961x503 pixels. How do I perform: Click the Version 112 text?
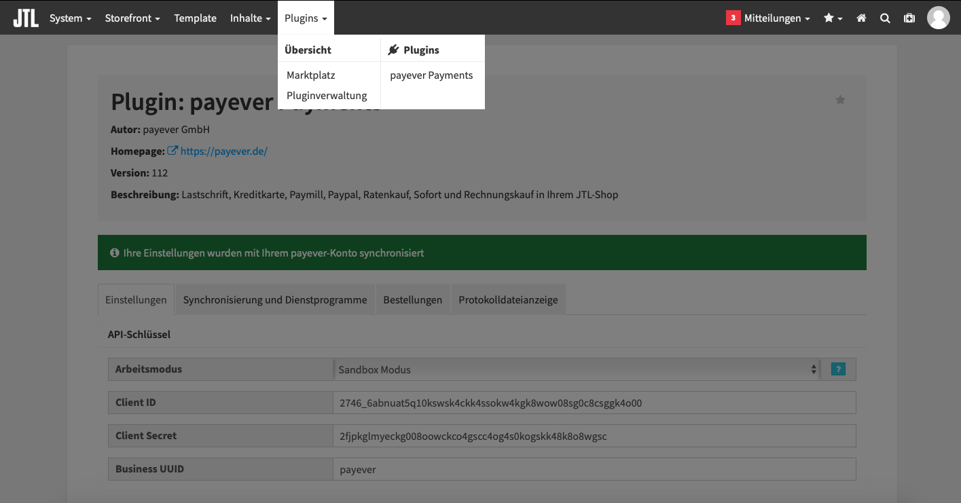[x=139, y=172]
